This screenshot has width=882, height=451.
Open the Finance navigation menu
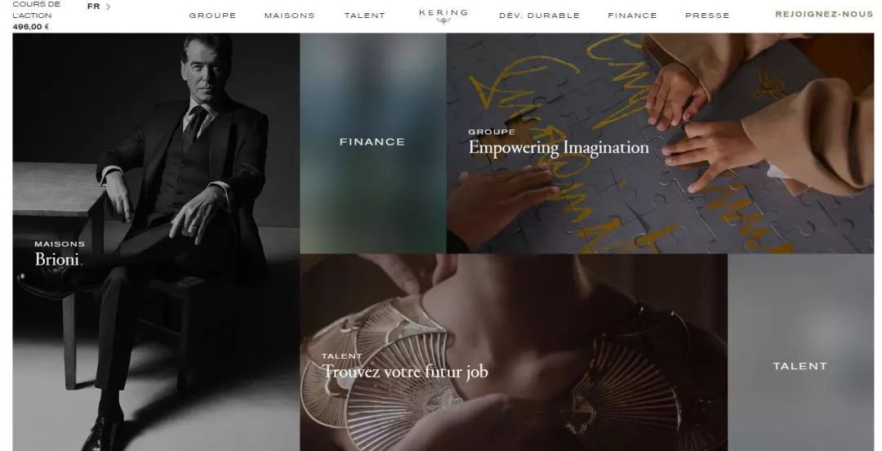pos(632,16)
